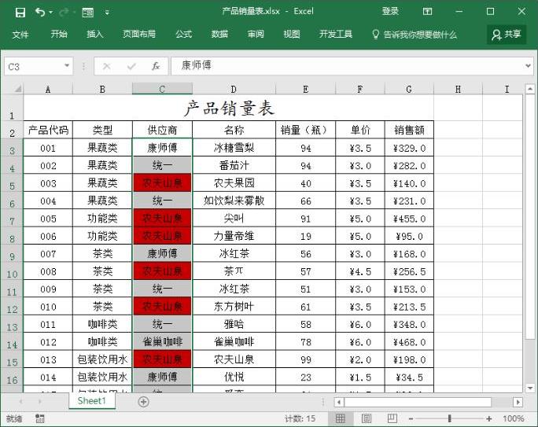This screenshot has width=538, height=427.
Task: Select the red 农夫山泉 cell in row 5
Action: pyautogui.click(x=162, y=182)
